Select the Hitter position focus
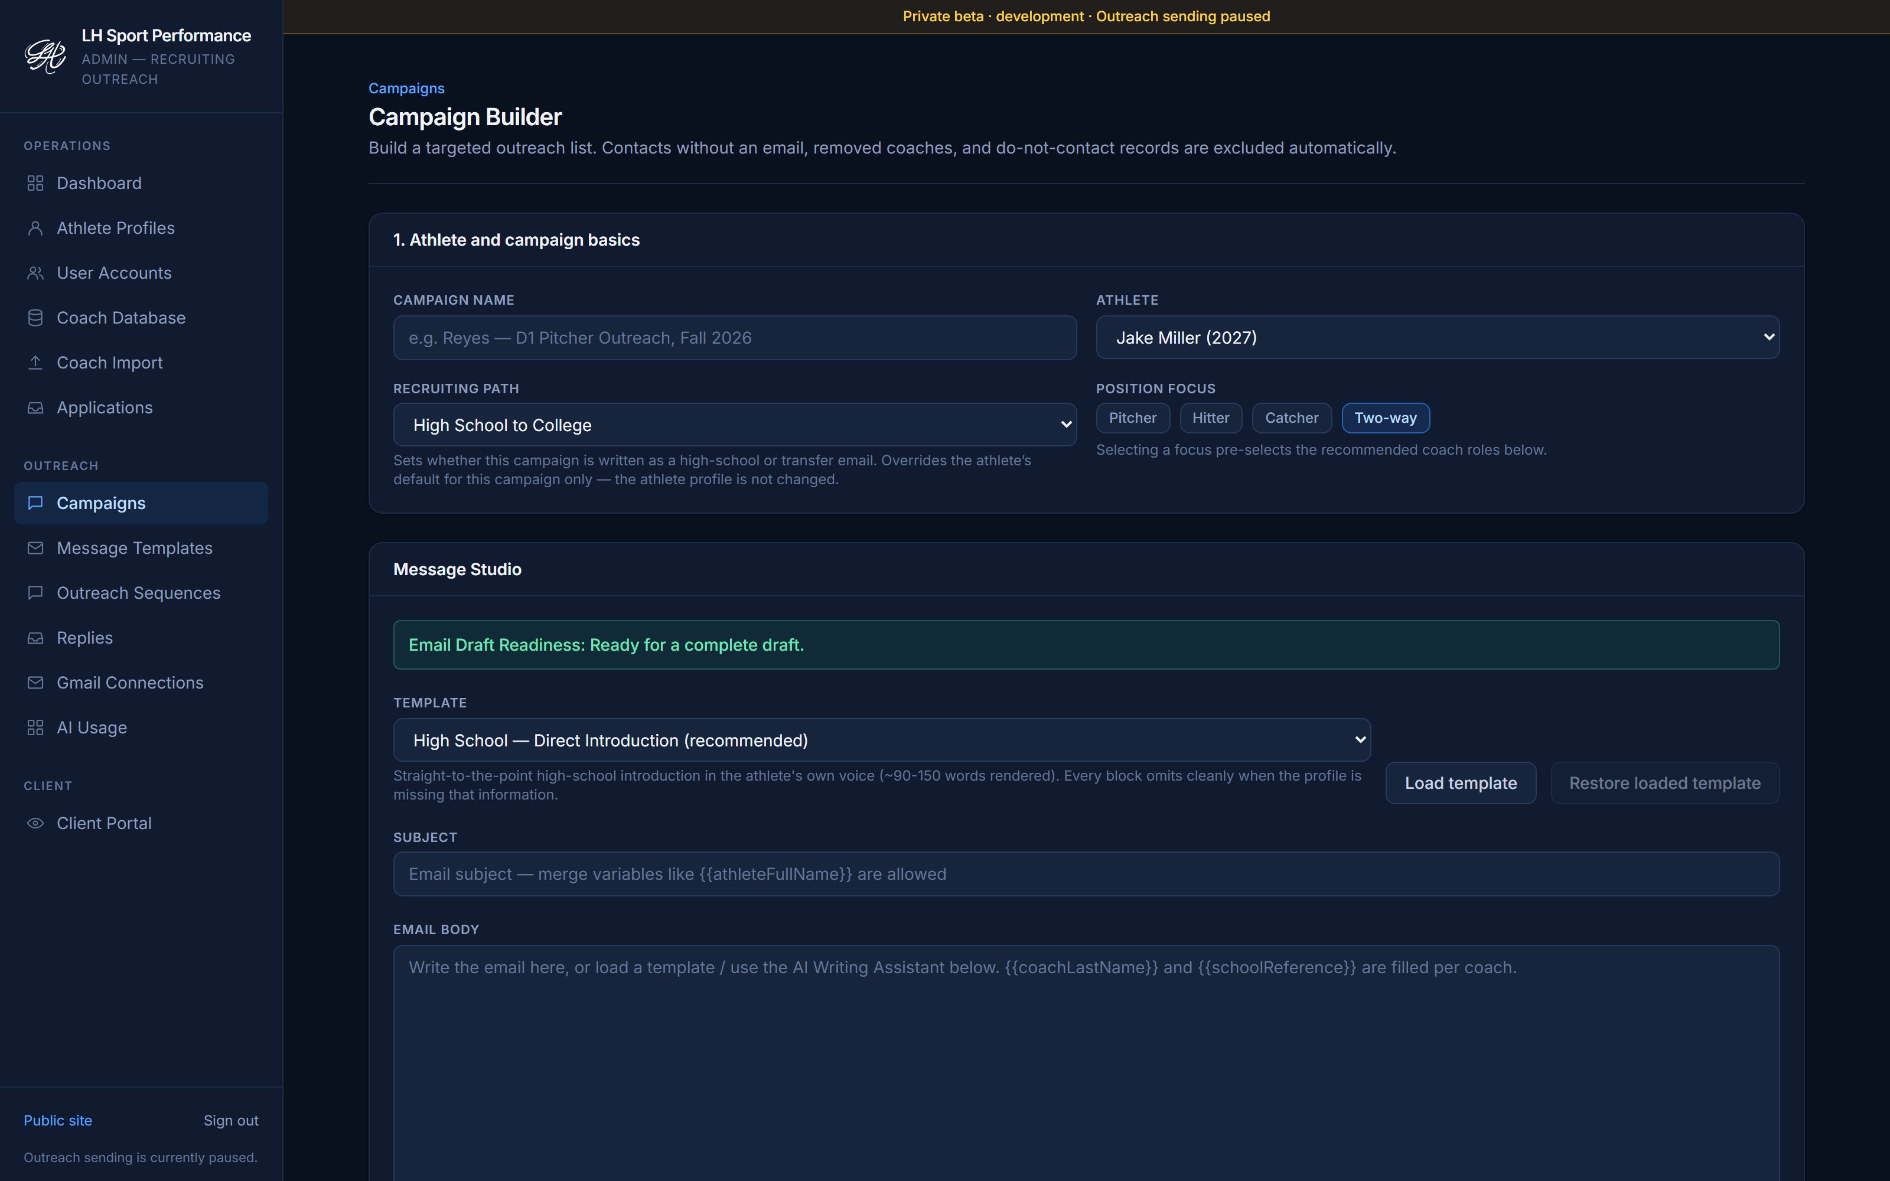 click(1211, 418)
